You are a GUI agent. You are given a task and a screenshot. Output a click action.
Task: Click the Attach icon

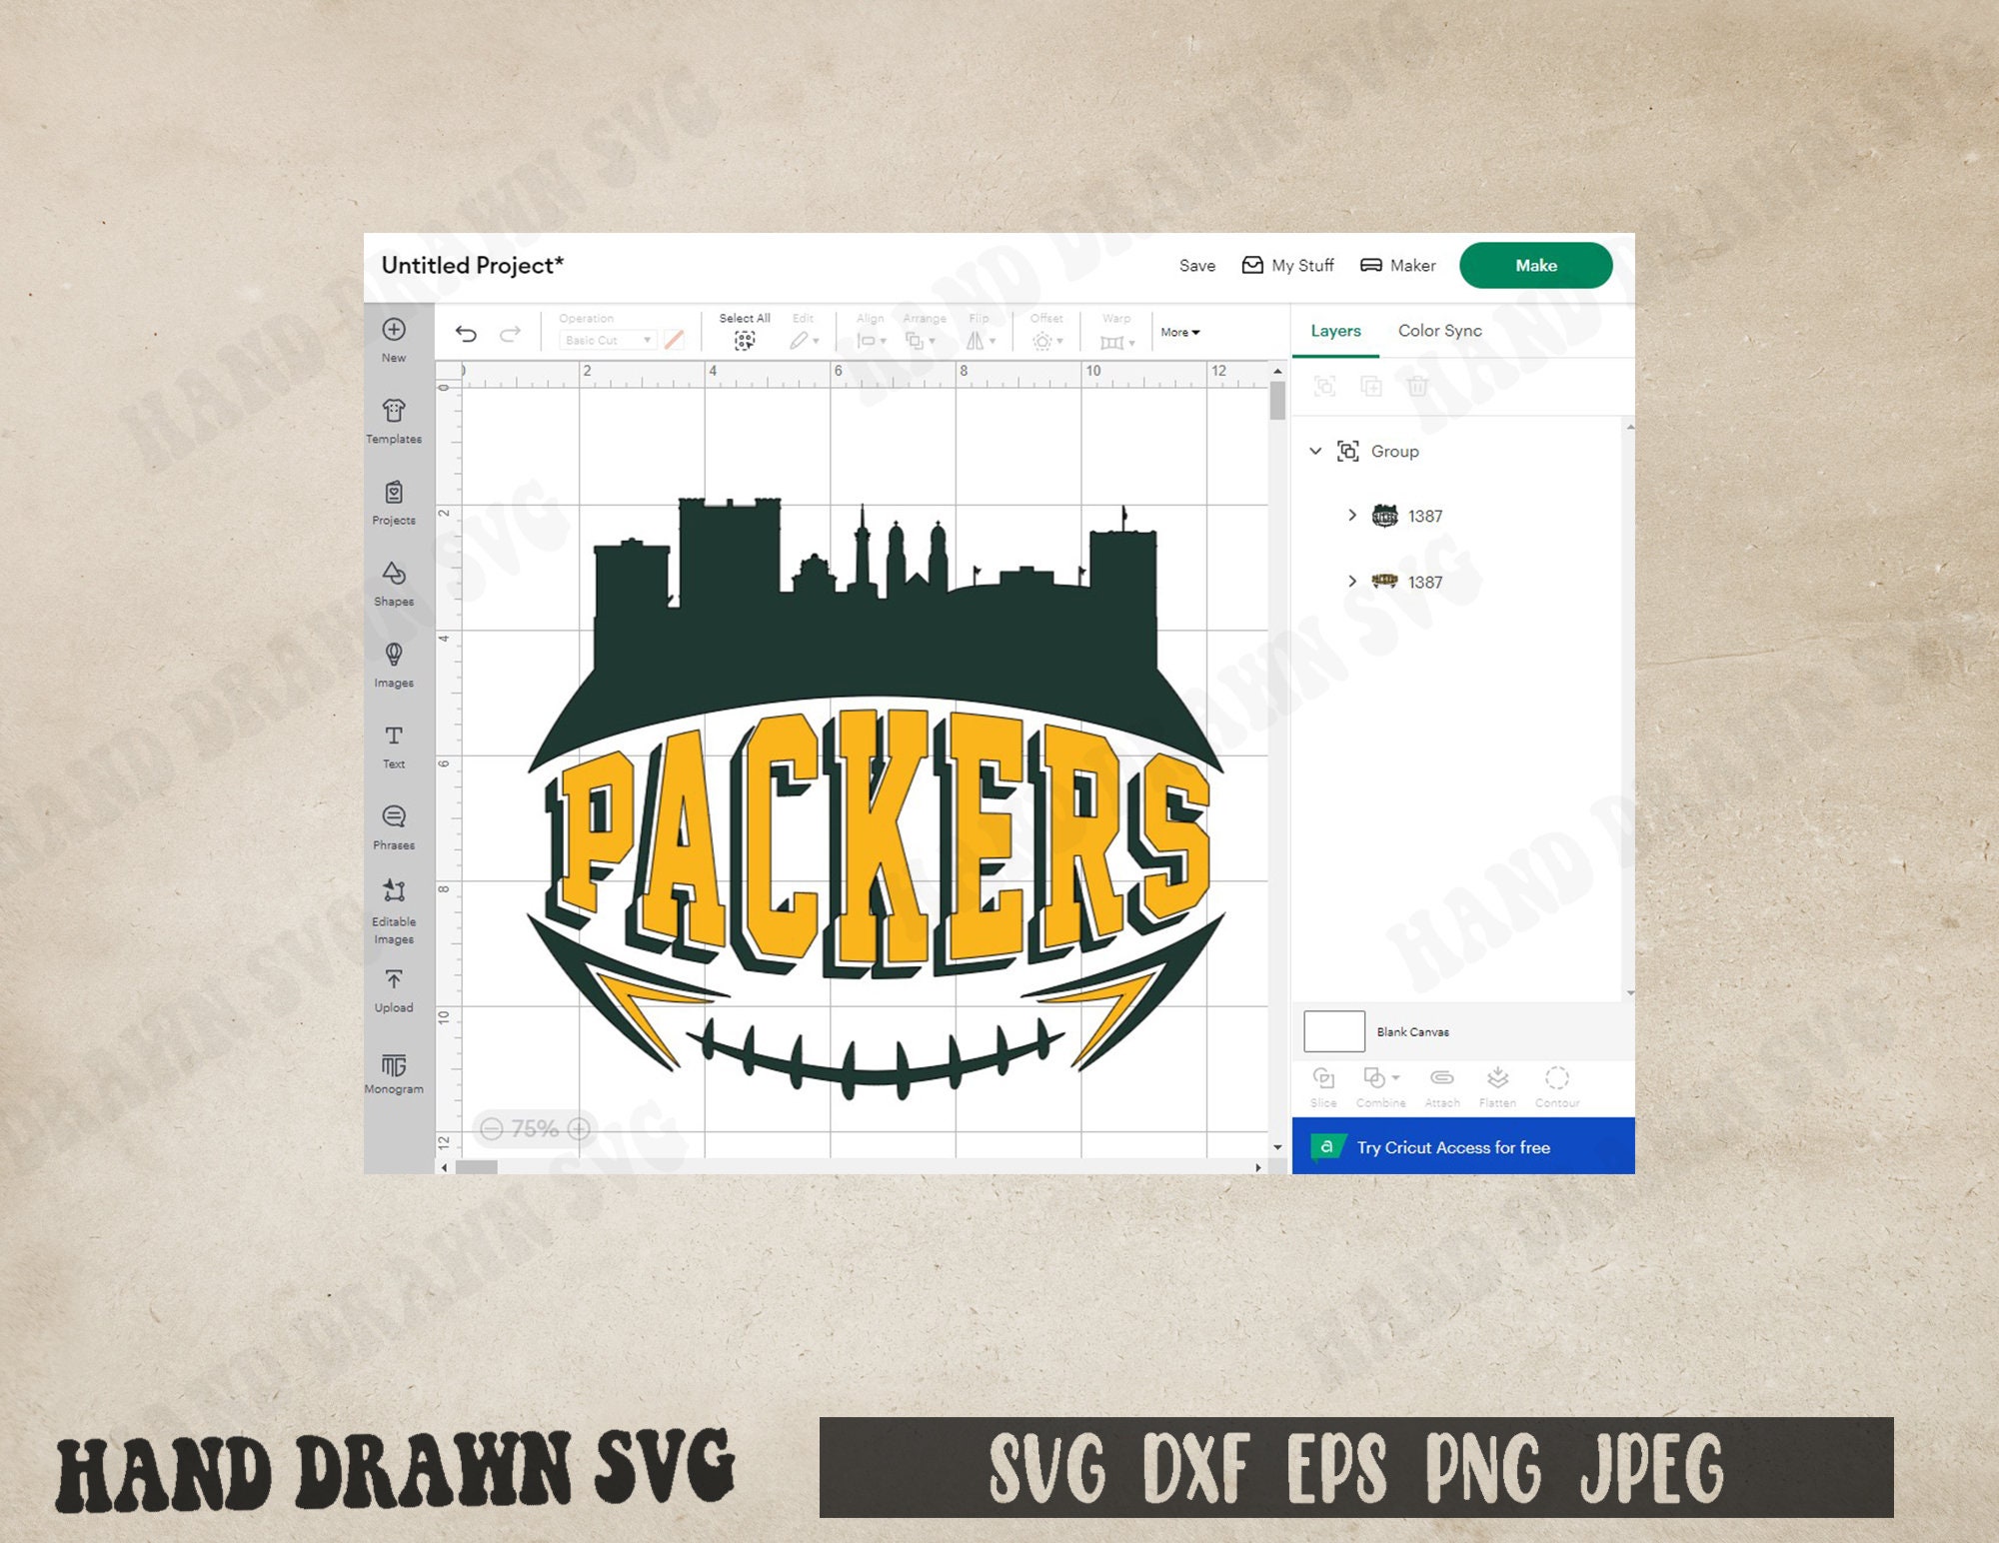tap(1442, 1081)
